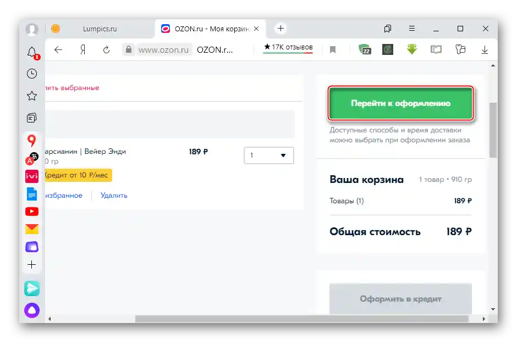Screen dimensions: 517x345
Task: Switch to the Lumpics.ru tab
Action: click(x=100, y=29)
